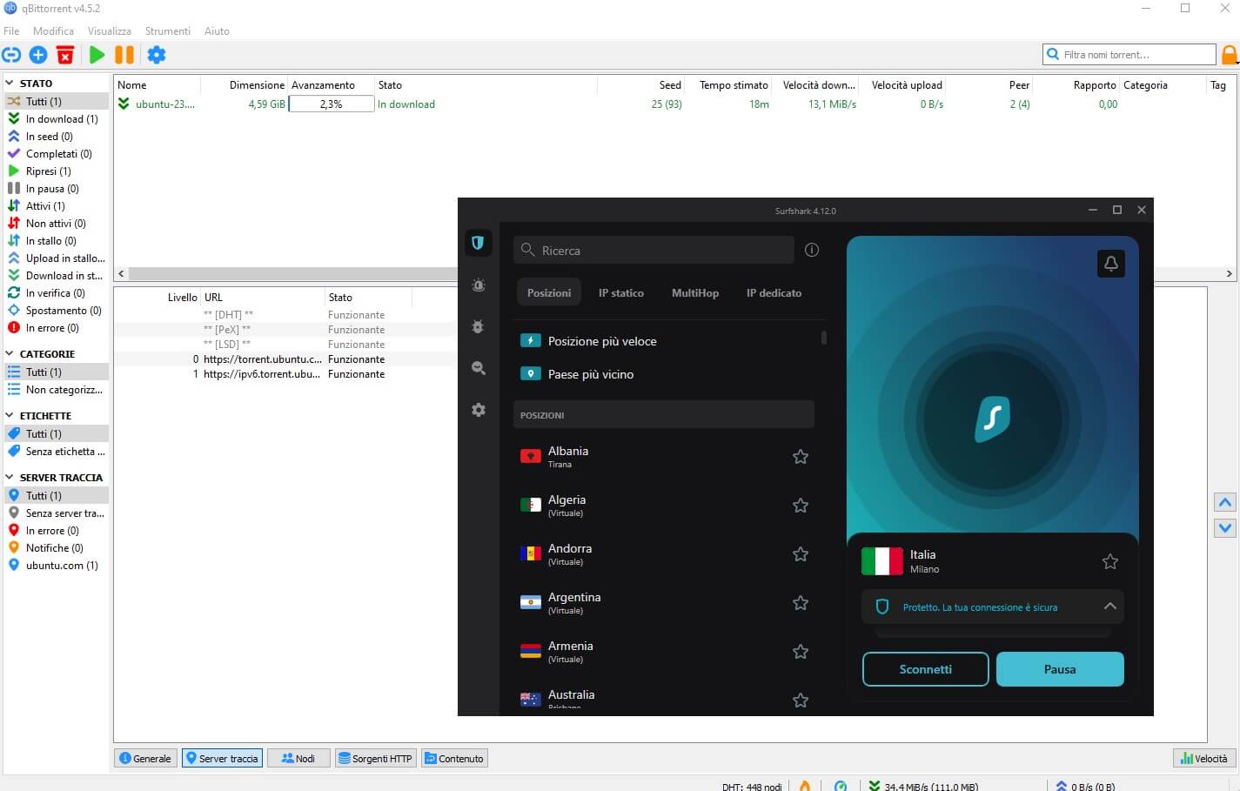The height and width of the screenshot is (791, 1240).
Task: Open the Velocità graph tab
Action: pyautogui.click(x=1204, y=759)
